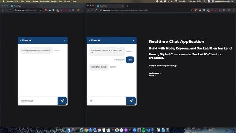236x133 pixels.
Task: Open Safari from the dock
Action: click(x=90, y=130)
